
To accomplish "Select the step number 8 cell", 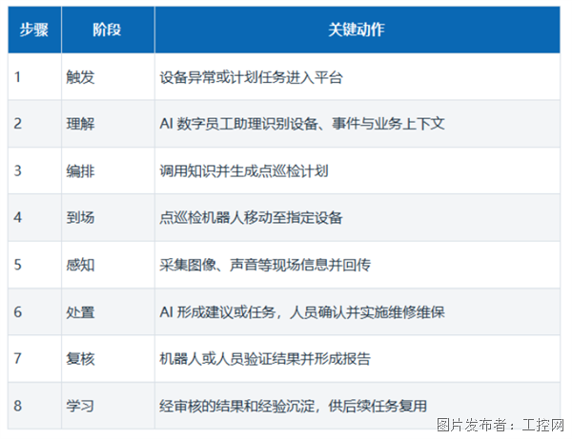I will click(x=34, y=406).
